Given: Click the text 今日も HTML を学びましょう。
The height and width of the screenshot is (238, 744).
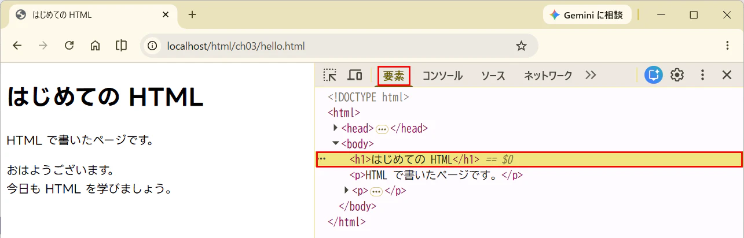Looking at the screenshot, I should 89,188.
